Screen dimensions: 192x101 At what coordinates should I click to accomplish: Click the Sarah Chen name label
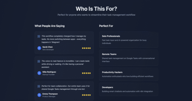[47, 47]
